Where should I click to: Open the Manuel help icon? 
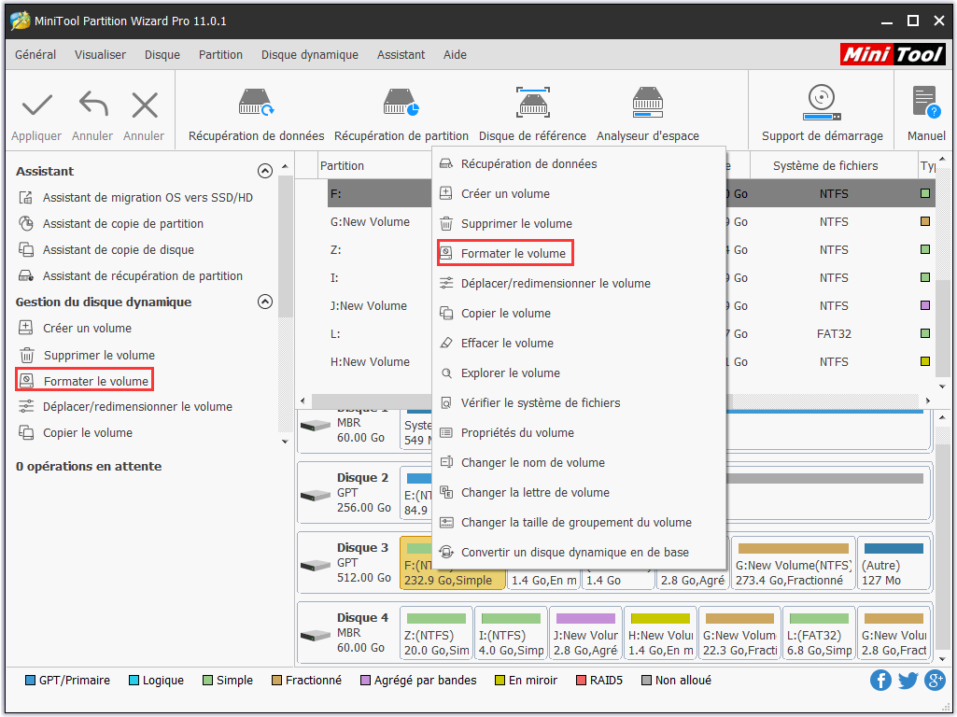pyautogui.click(x=925, y=103)
